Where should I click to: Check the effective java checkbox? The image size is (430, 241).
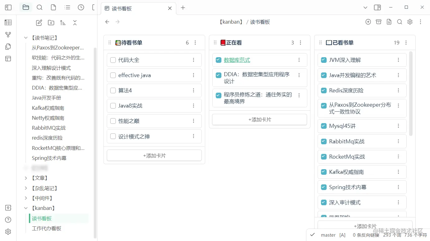[x=113, y=75]
